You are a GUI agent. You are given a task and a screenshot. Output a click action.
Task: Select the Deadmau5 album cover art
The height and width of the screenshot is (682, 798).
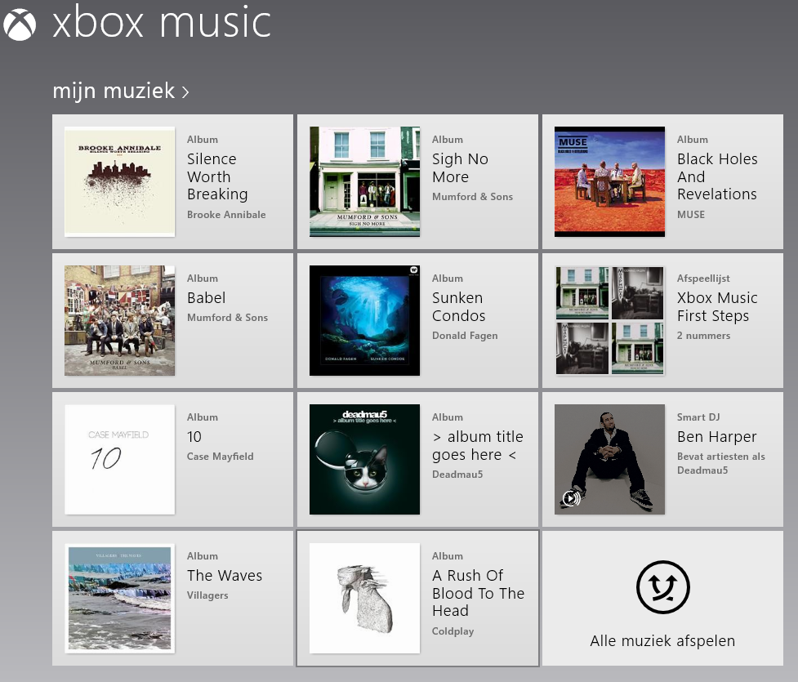(x=364, y=459)
